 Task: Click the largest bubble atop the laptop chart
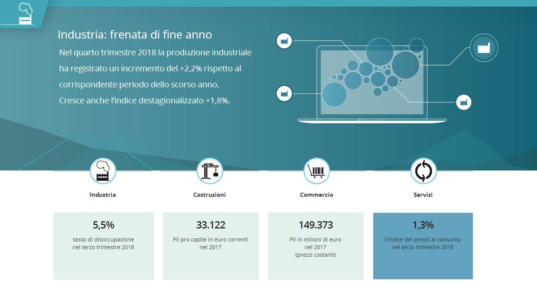(x=379, y=51)
